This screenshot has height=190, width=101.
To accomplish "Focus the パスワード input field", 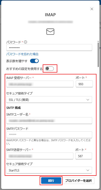I will pyautogui.click(x=49, y=47).
